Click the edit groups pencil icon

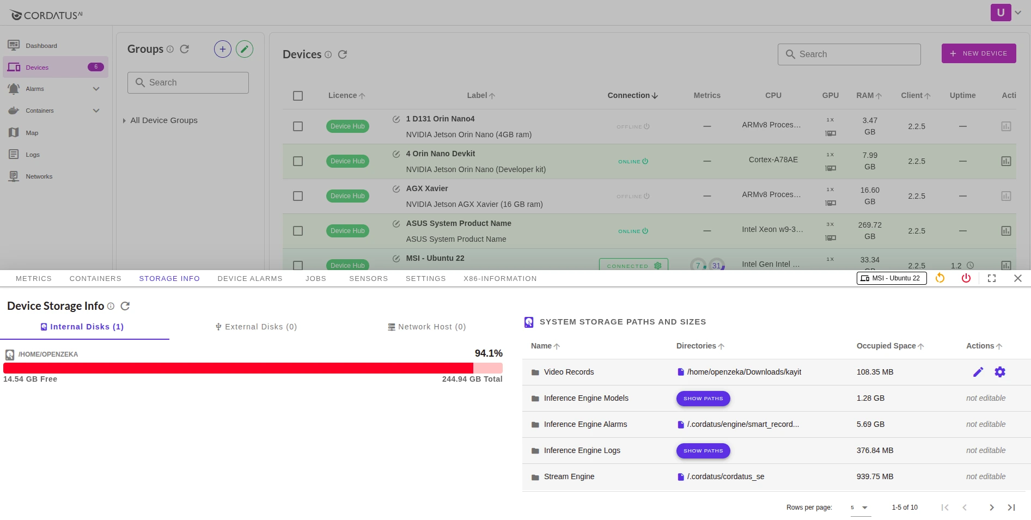coord(245,49)
